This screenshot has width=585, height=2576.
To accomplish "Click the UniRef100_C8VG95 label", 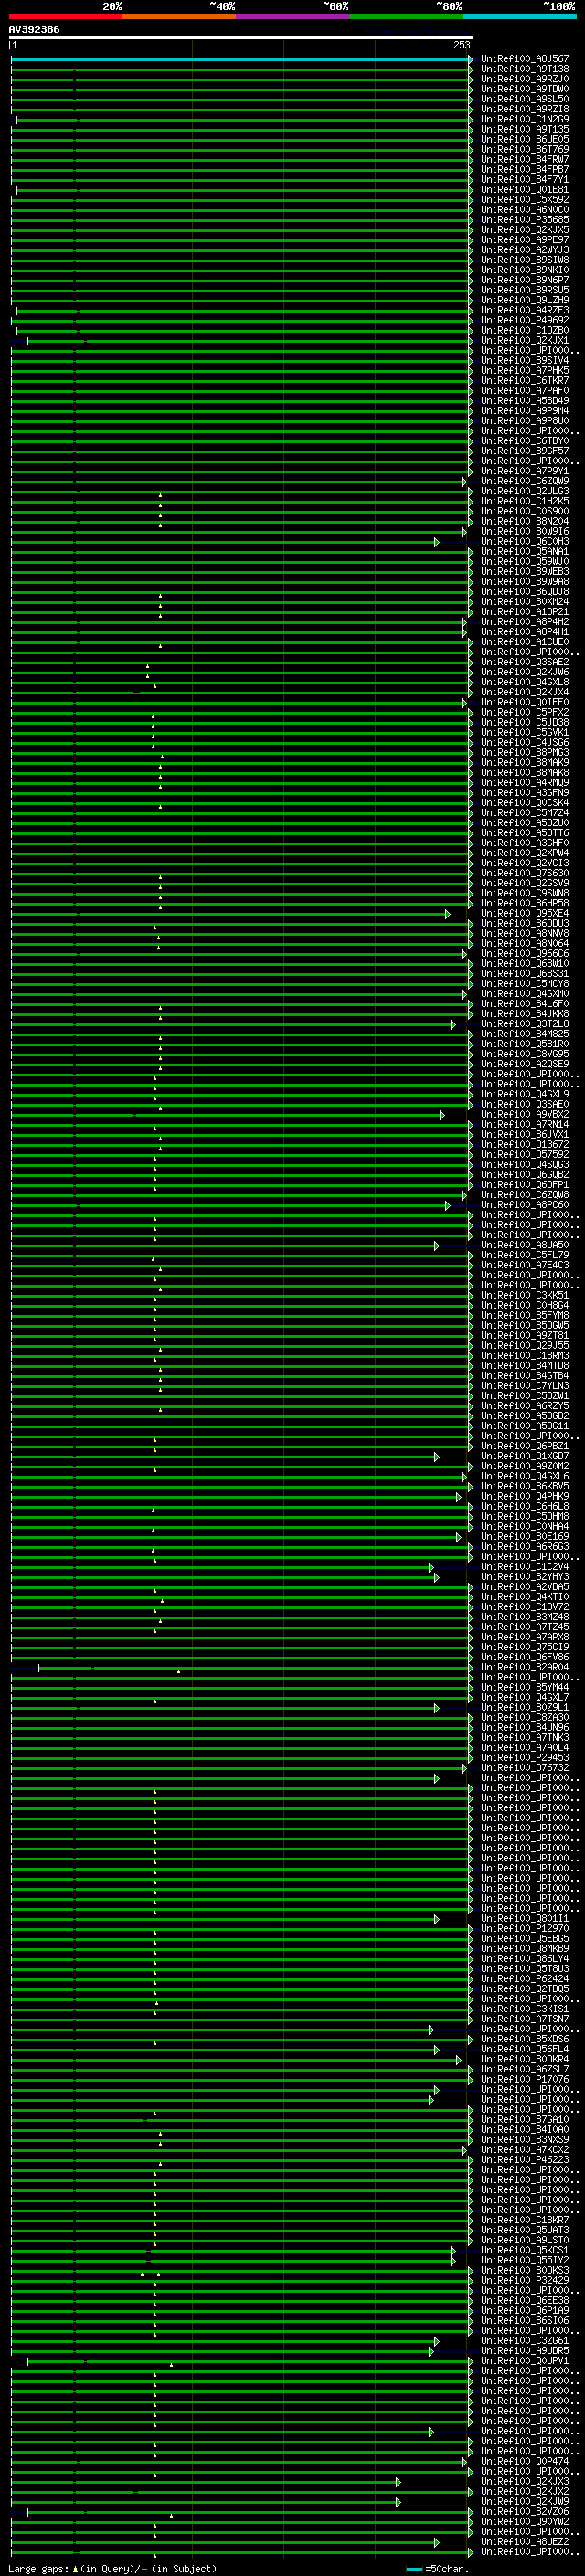I will [525, 1054].
